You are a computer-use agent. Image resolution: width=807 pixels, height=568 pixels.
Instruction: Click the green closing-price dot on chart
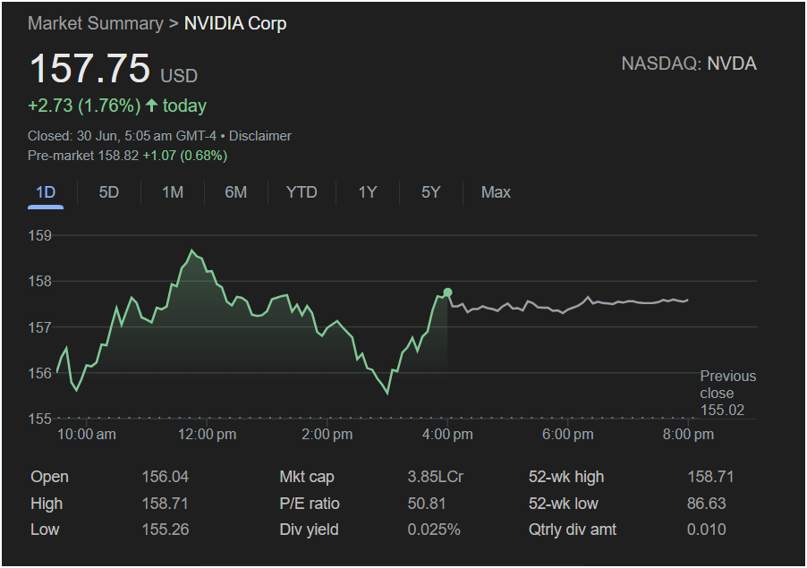click(447, 292)
